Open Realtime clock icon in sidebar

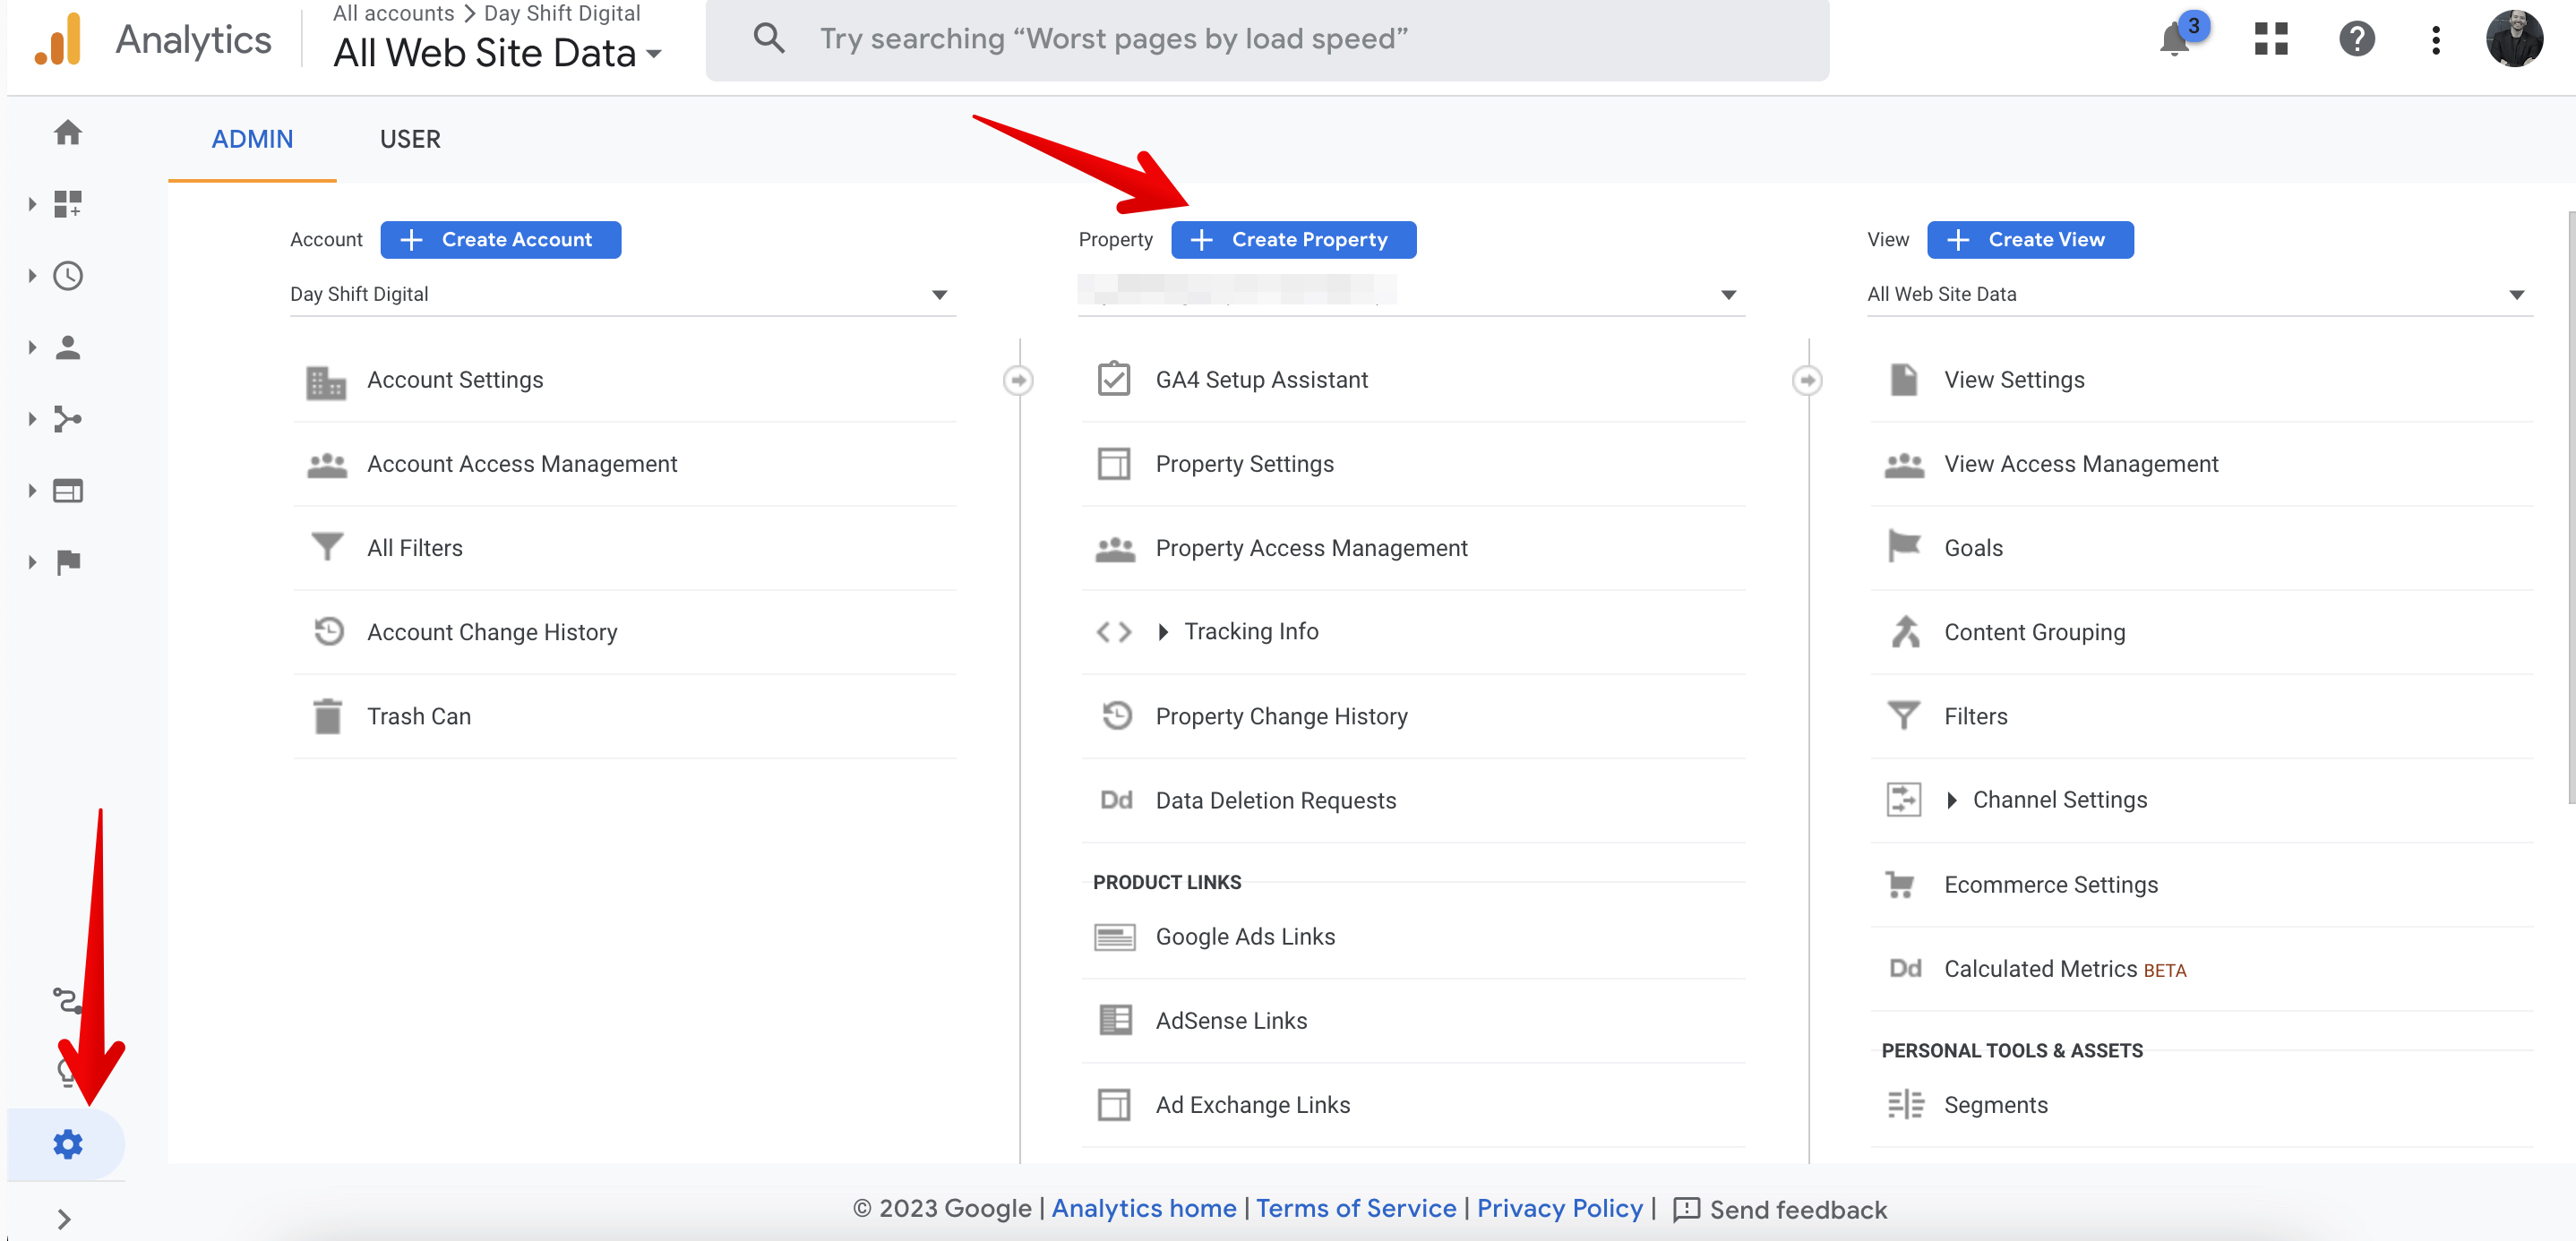[67, 276]
